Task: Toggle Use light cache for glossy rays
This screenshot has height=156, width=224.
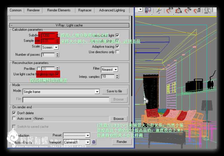Action: pos(57,74)
